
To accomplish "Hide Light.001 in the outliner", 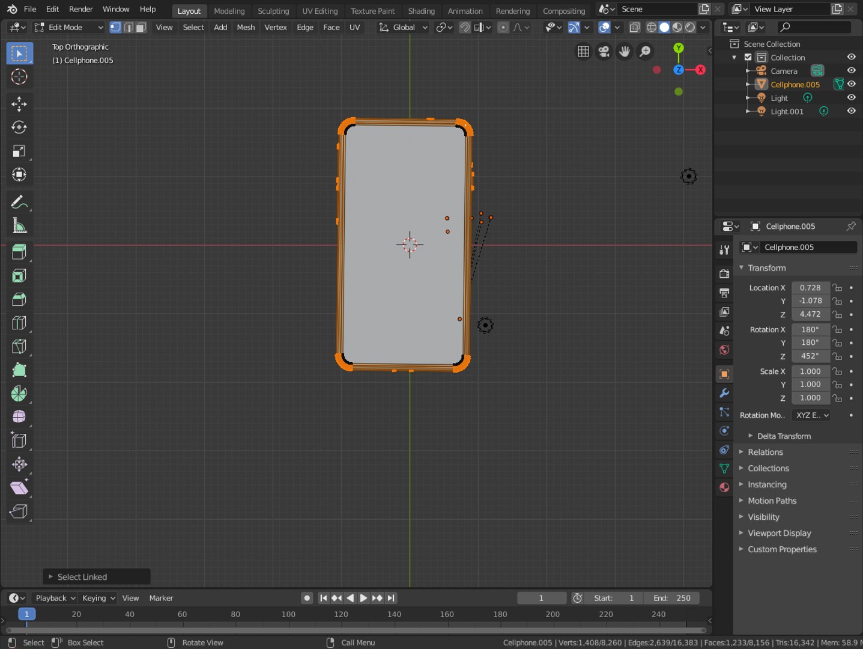I will [851, 111].
